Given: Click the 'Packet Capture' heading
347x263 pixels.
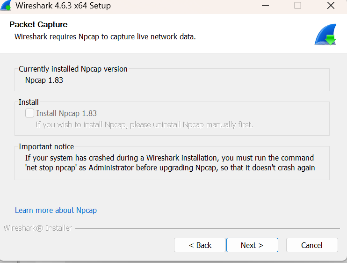Looking at the screenshot, I should coord(38,24).
